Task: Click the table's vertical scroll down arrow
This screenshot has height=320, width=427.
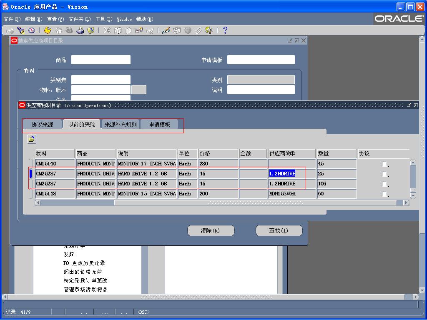Action: coord(413,196)
